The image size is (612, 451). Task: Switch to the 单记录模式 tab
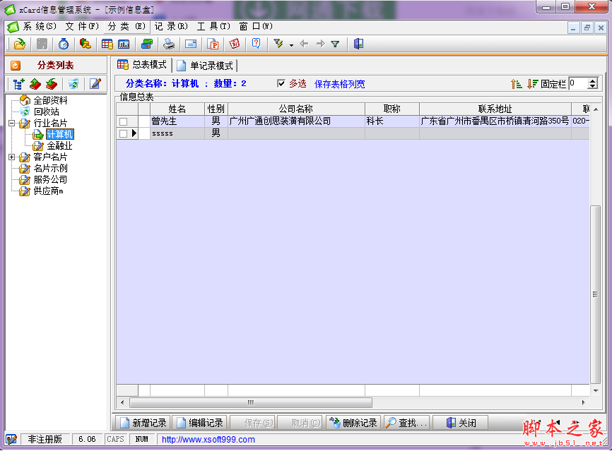205,66
